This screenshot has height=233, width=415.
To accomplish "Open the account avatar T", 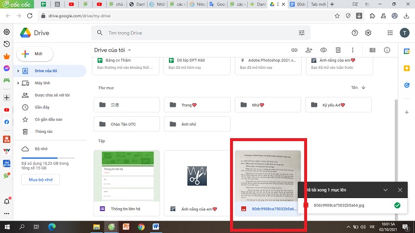I will click(404, 33).
